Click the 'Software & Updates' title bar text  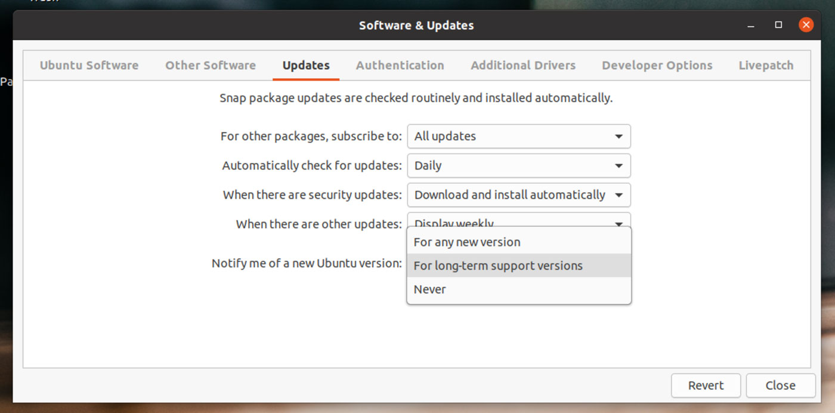[x=416, y=26]
